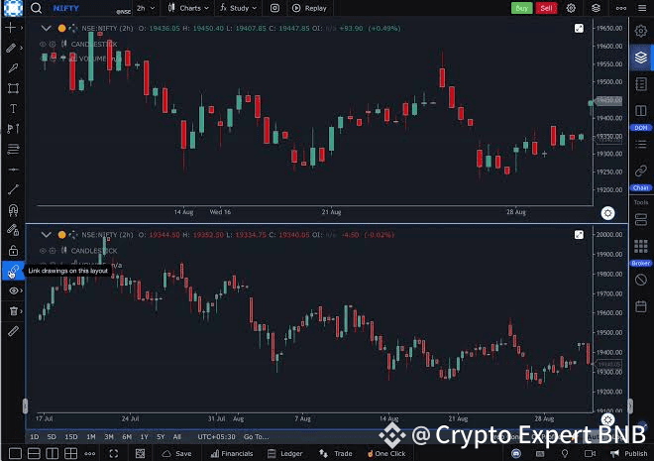Collapse the upper chart legend chevron

47,29
